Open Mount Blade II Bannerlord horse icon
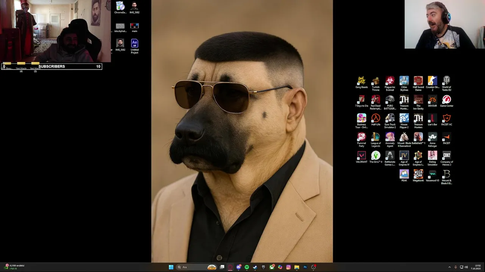This screenshot has width=485, height=272. pos(404,140)
